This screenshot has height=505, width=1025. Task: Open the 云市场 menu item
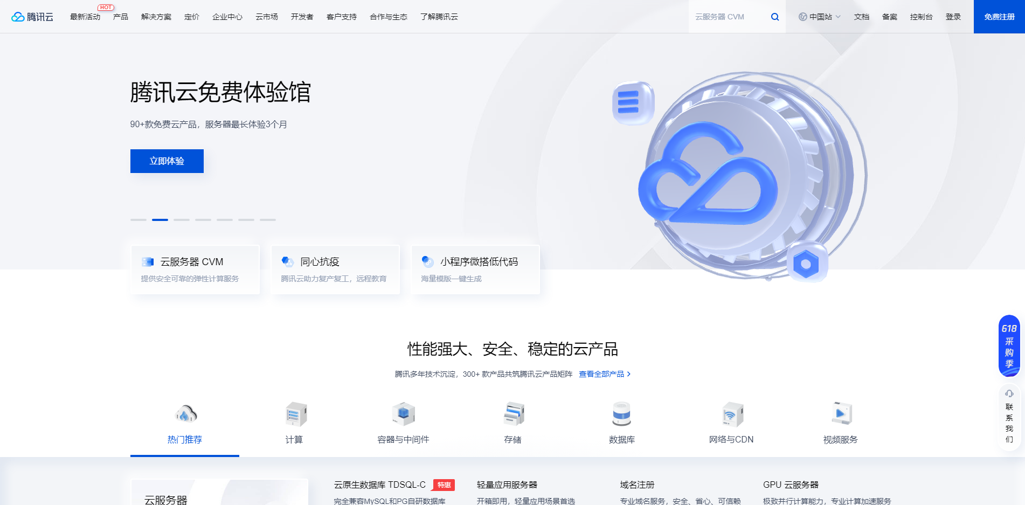pos(267,17)
